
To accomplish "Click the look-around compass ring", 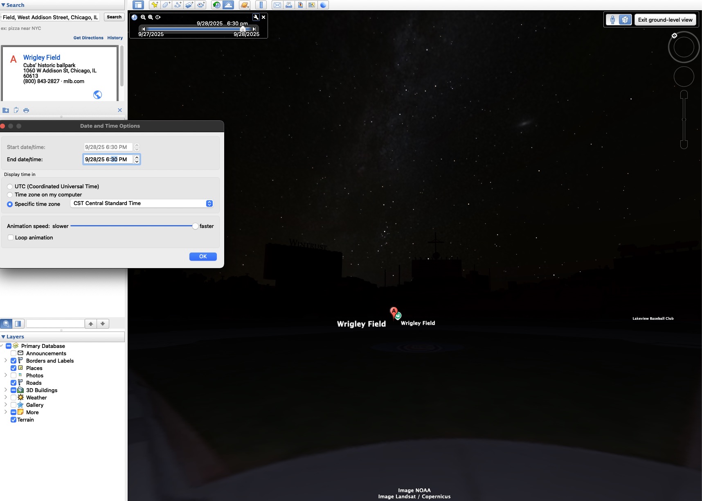I will [684, 47].
